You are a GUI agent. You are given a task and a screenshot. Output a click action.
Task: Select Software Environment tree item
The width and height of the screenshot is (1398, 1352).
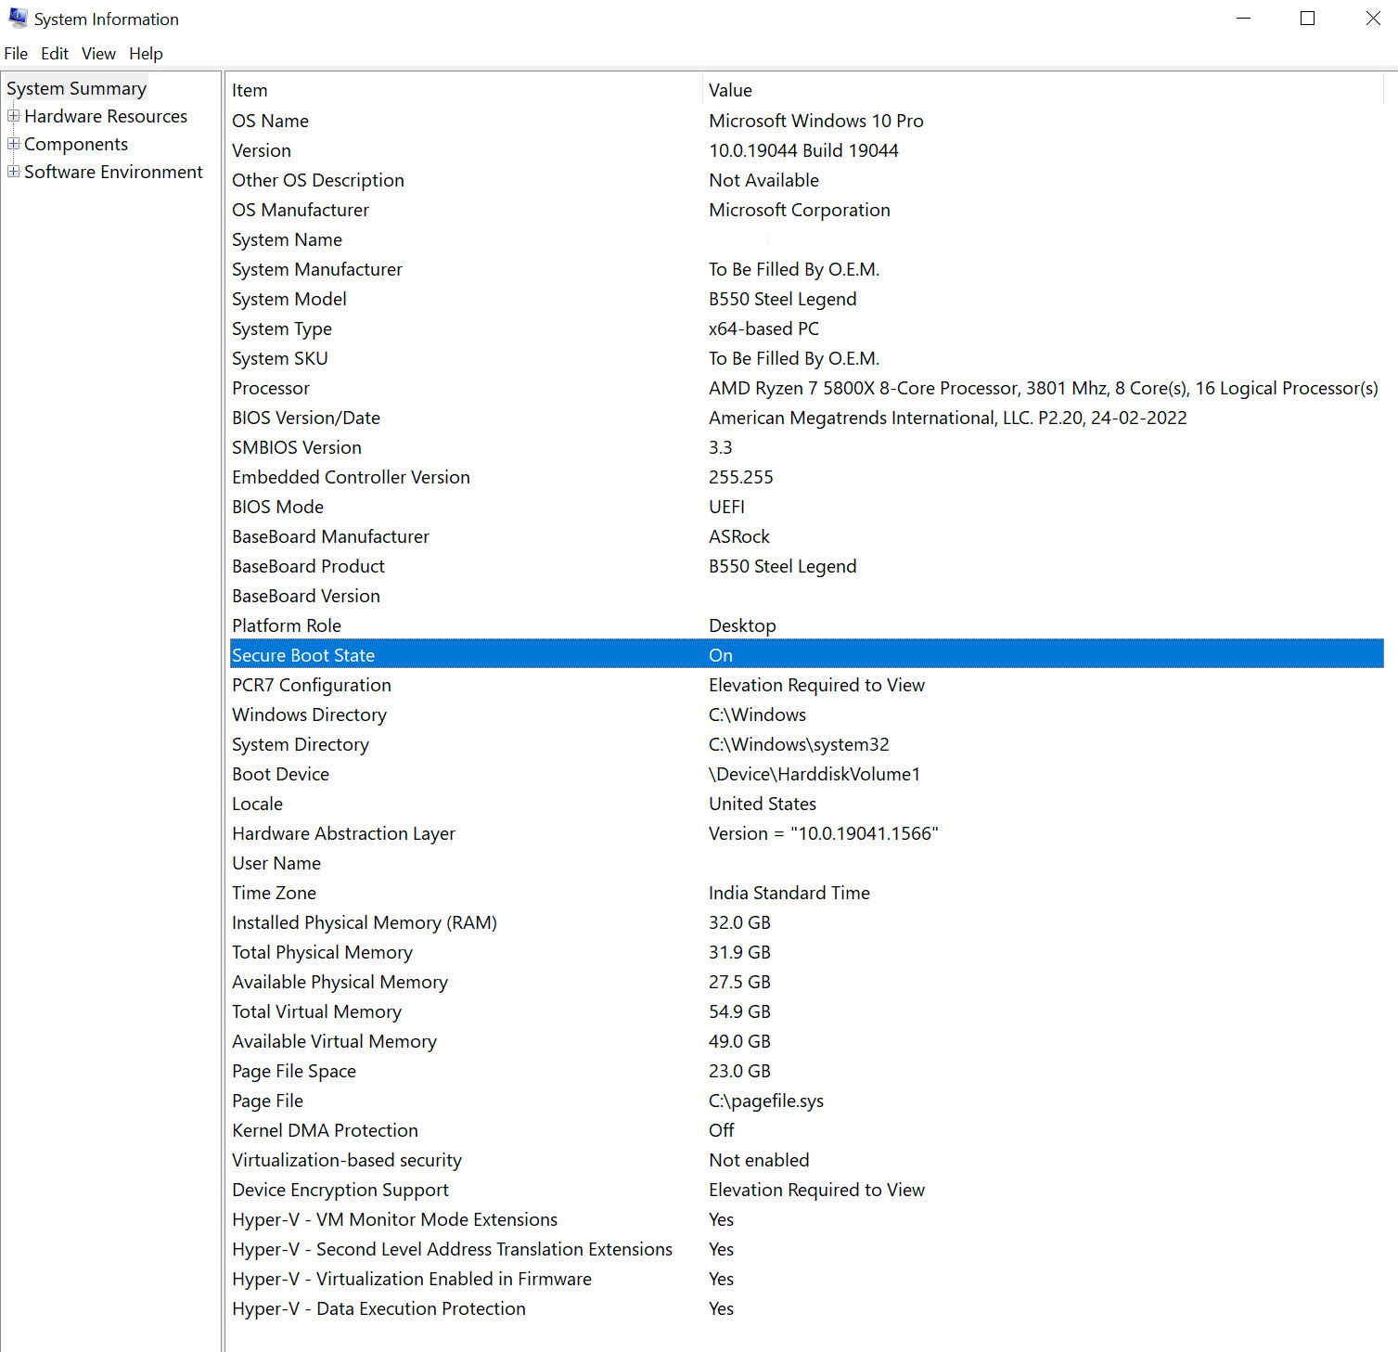pos(113,172)
